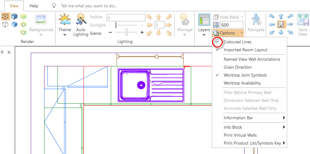The width and height of the screenshot is (310, 154).
Task: Click the blue down-right view arrow
Action: coord(290,32)
